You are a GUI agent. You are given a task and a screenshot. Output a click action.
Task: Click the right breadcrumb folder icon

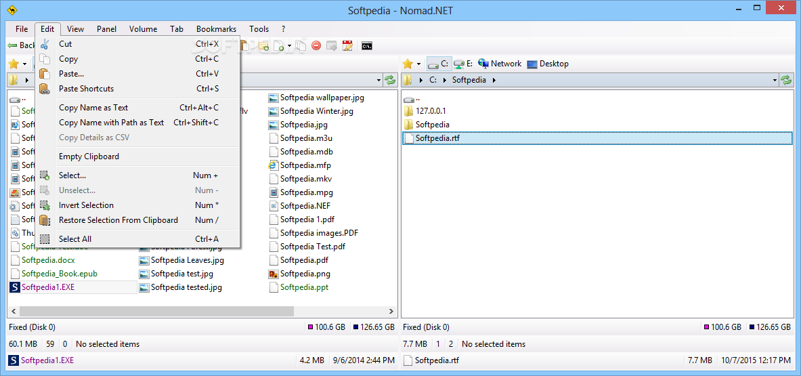[x=408, y=80]
